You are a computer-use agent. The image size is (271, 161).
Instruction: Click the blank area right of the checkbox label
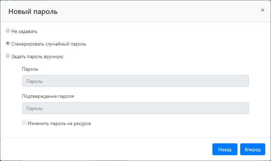[169, 124]
